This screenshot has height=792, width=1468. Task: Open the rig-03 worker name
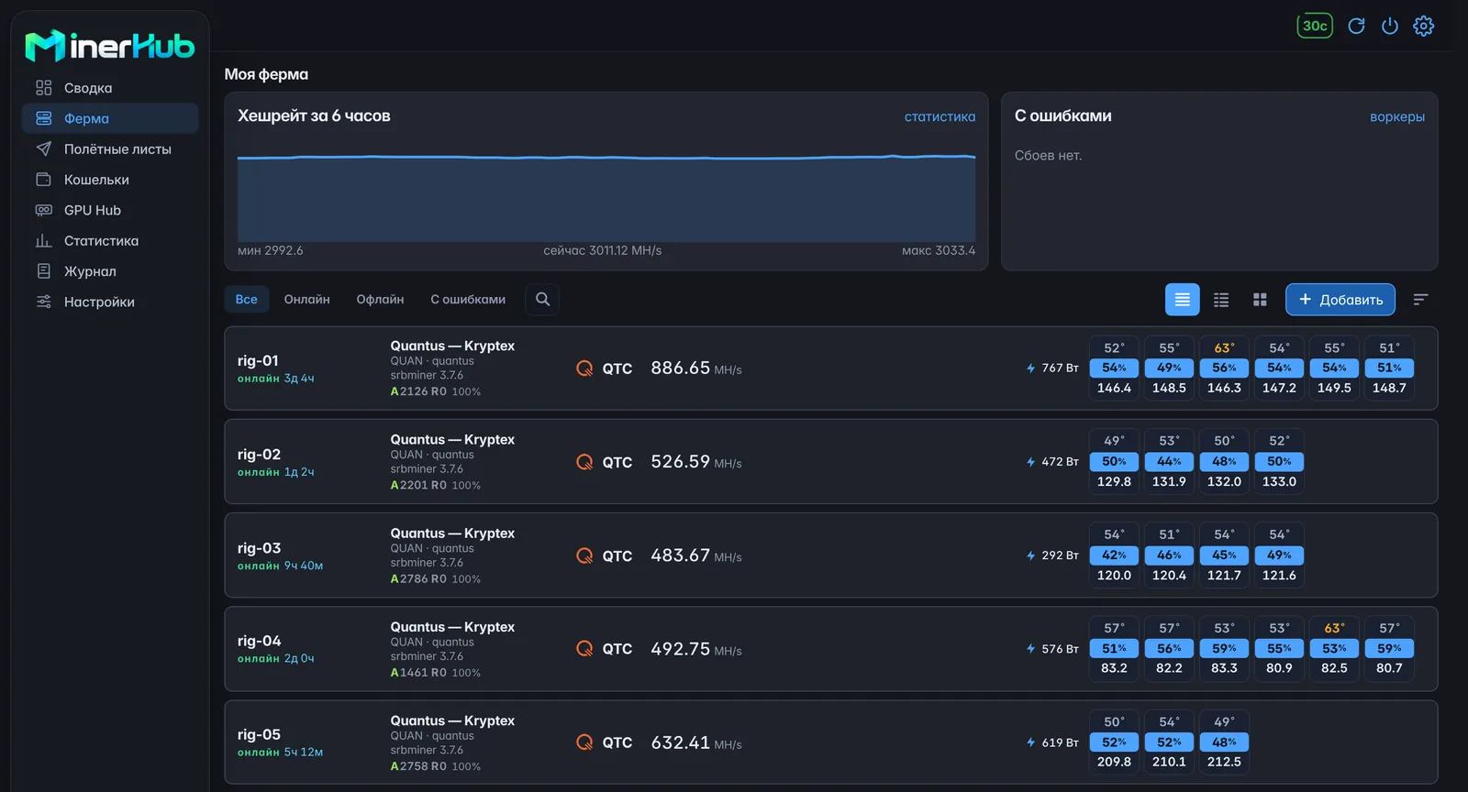coord(259,548)
